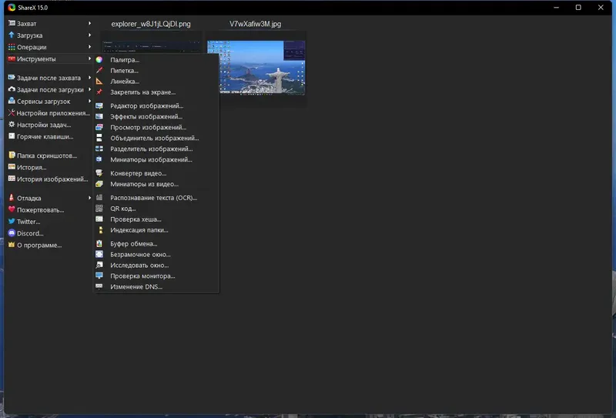Click the Проверка хеша icon
Image resolution: width=616 pixels, height=418 pixels.
(99, 219)
